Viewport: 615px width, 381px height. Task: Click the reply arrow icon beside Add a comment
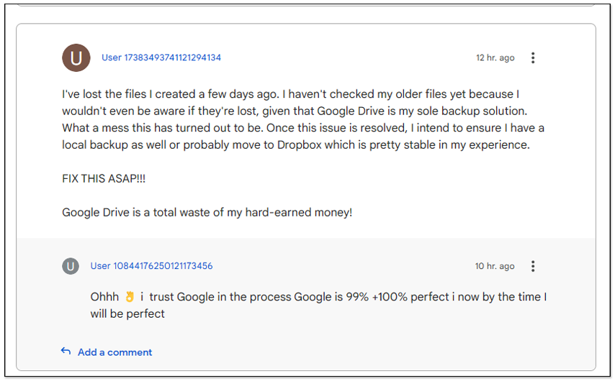66,352
